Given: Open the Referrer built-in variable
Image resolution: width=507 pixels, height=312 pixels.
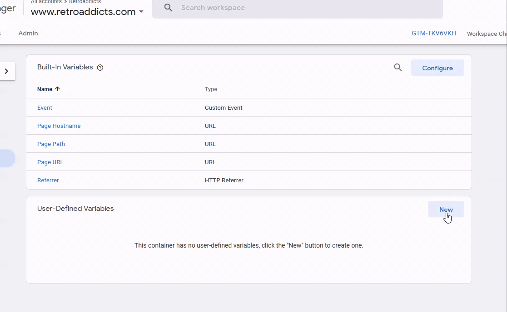Looking at the screenshot, I should pos(48,180).
